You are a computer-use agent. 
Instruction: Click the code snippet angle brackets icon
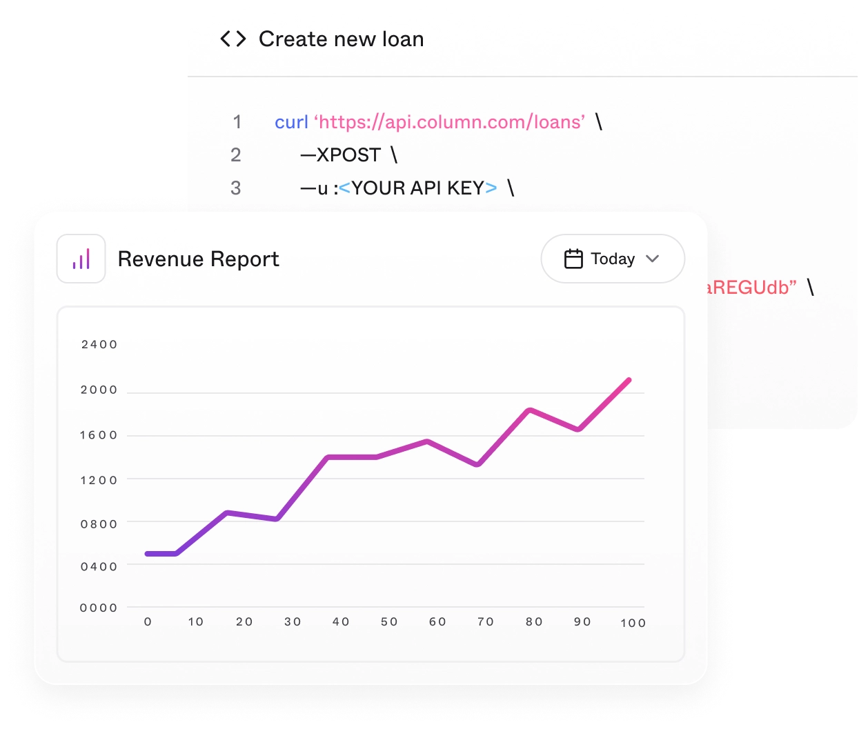coord(234,38)
